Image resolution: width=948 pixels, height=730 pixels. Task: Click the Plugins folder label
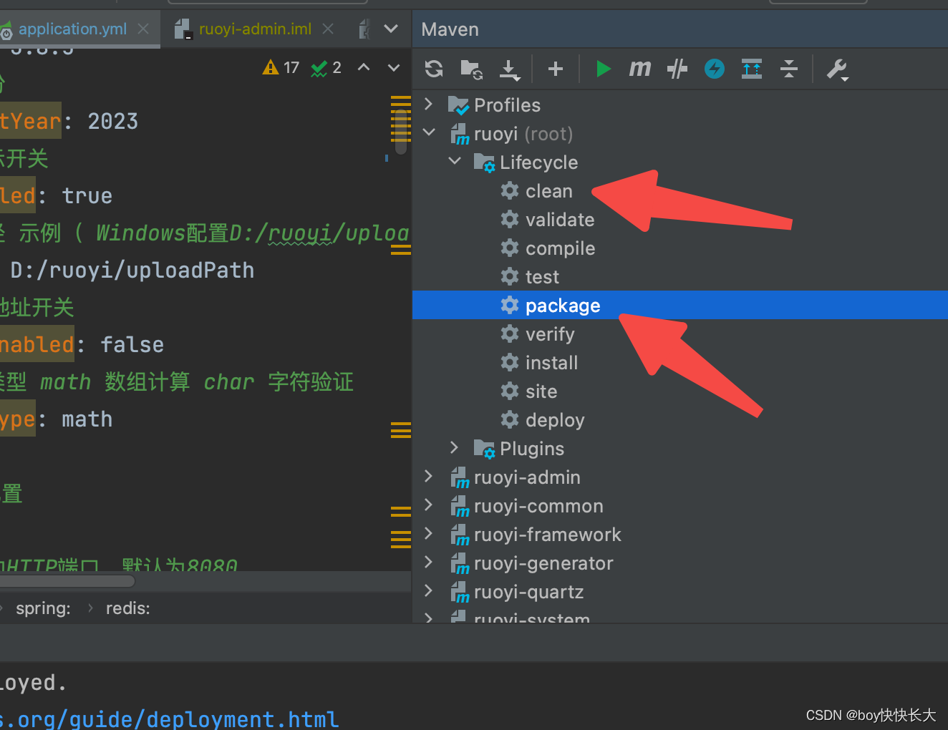pyautogui.click(x=532, y=449)
